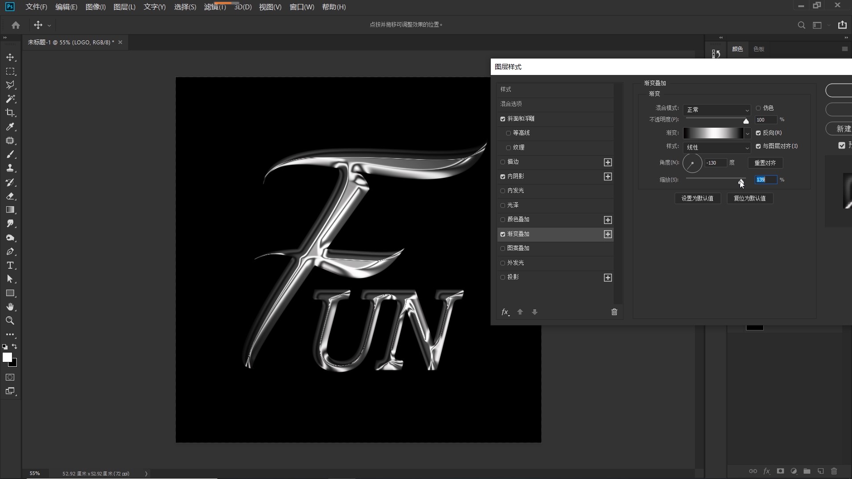Add another Gradient Overlay with plus icon
852x479 pixels.
607,234
